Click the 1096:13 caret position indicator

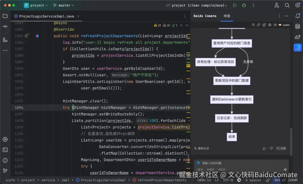pyautogui.click(x=204, y=180)
